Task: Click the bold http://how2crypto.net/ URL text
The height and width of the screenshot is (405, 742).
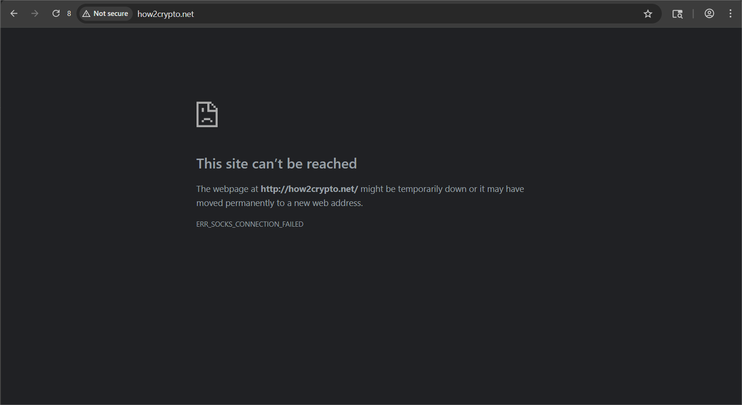Action: (x=309, y=189)
